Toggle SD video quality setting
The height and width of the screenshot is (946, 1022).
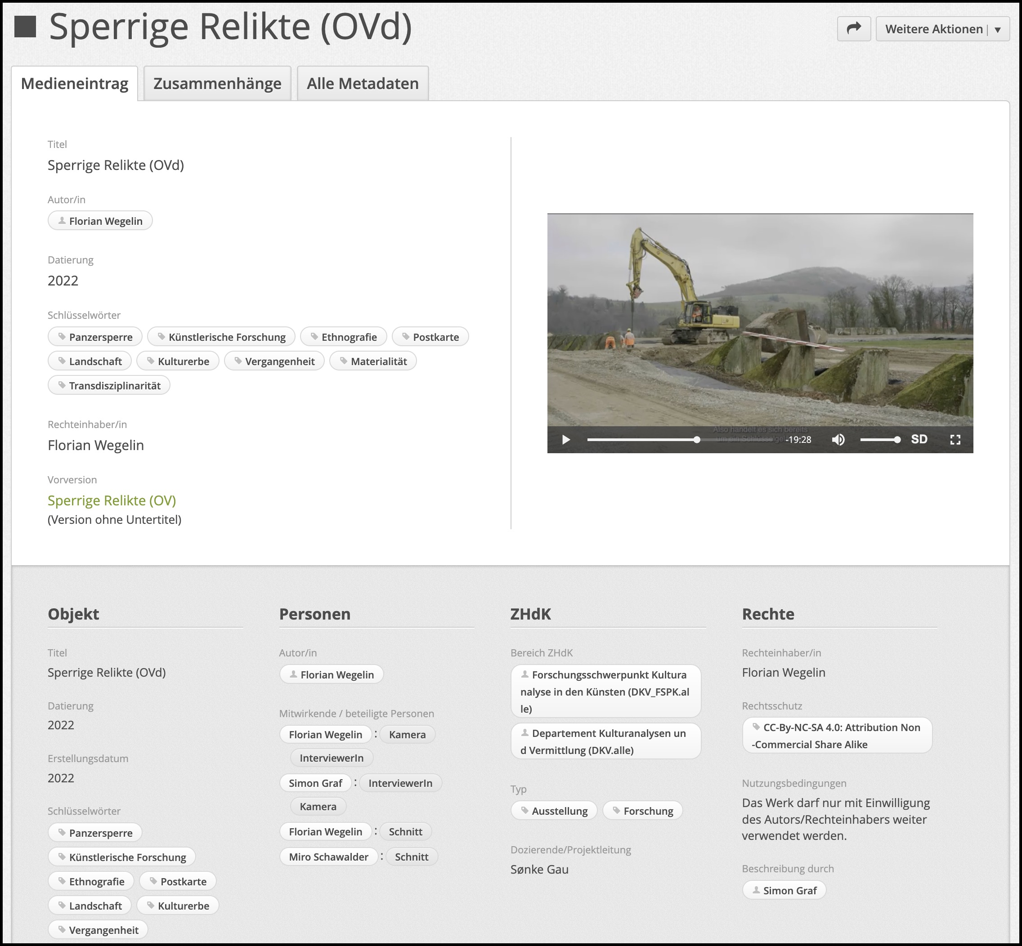pyautogui.click(x=919, y=439)
